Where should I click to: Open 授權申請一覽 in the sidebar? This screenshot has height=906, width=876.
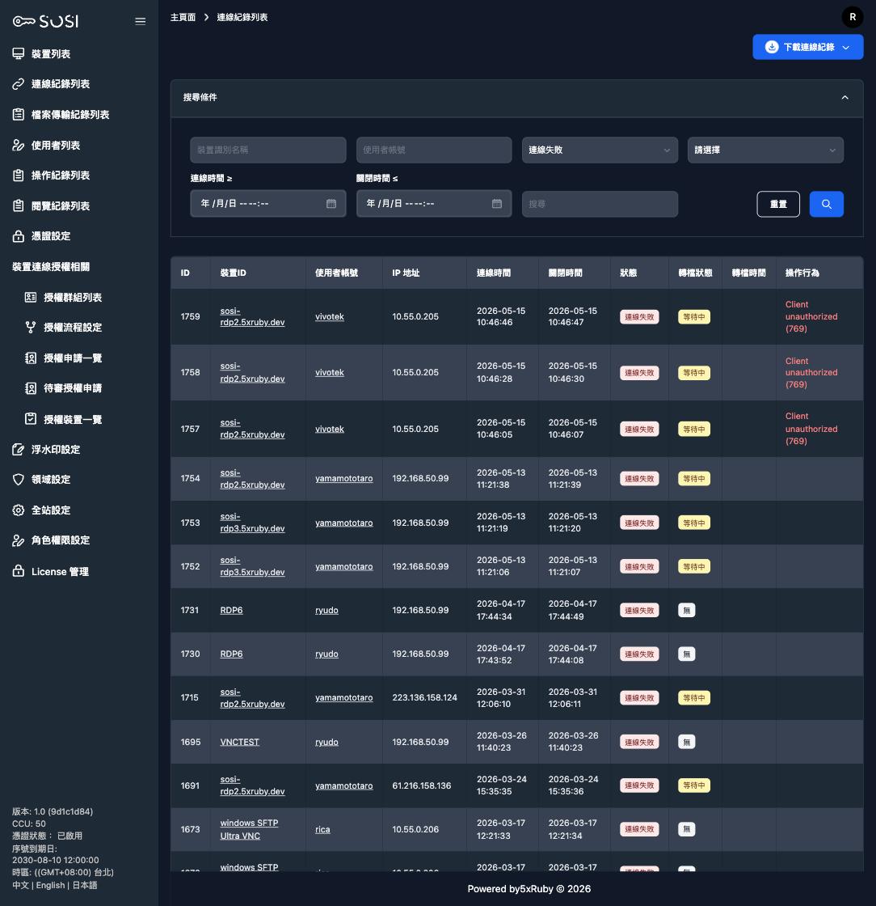point(73,358)
